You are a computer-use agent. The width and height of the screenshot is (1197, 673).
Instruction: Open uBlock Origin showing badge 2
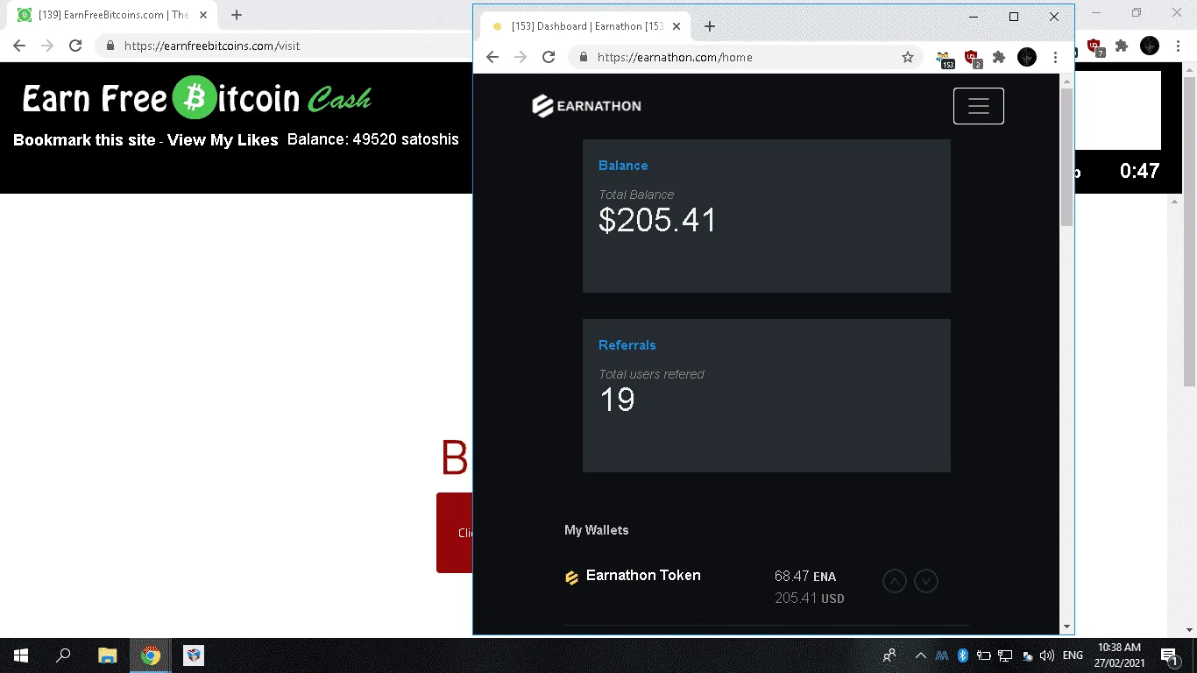click(972, 58)
